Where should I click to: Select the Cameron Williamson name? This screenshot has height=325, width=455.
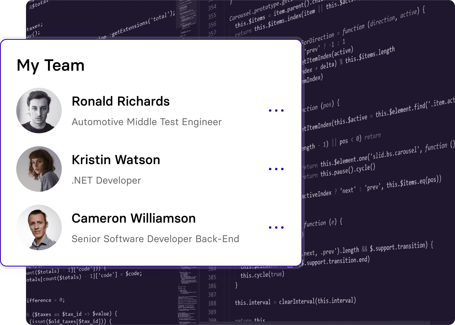[x=134, y=218]
